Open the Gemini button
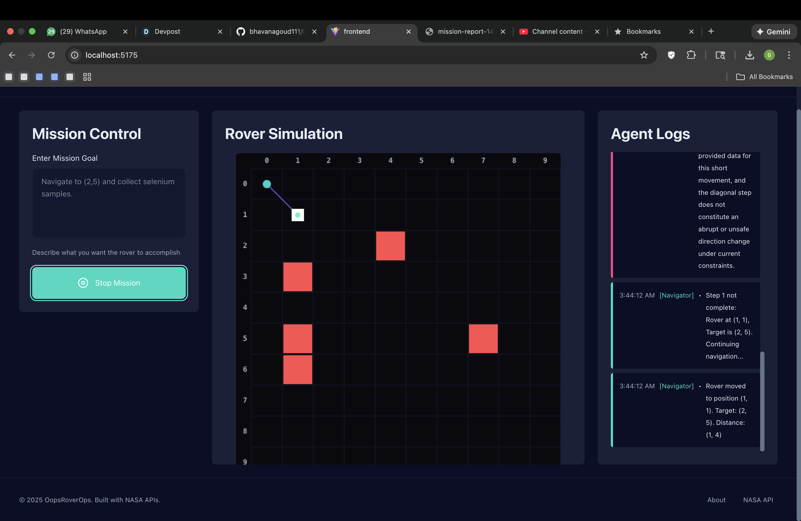Screen dimensions: 801x521 (x=774, y=32)
